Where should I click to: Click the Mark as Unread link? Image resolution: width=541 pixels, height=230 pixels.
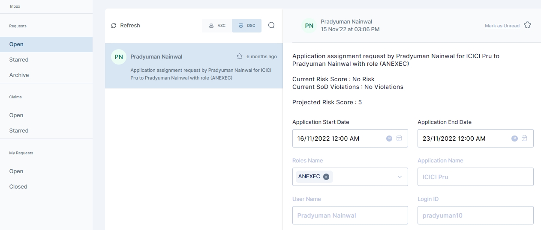point(502,26)
